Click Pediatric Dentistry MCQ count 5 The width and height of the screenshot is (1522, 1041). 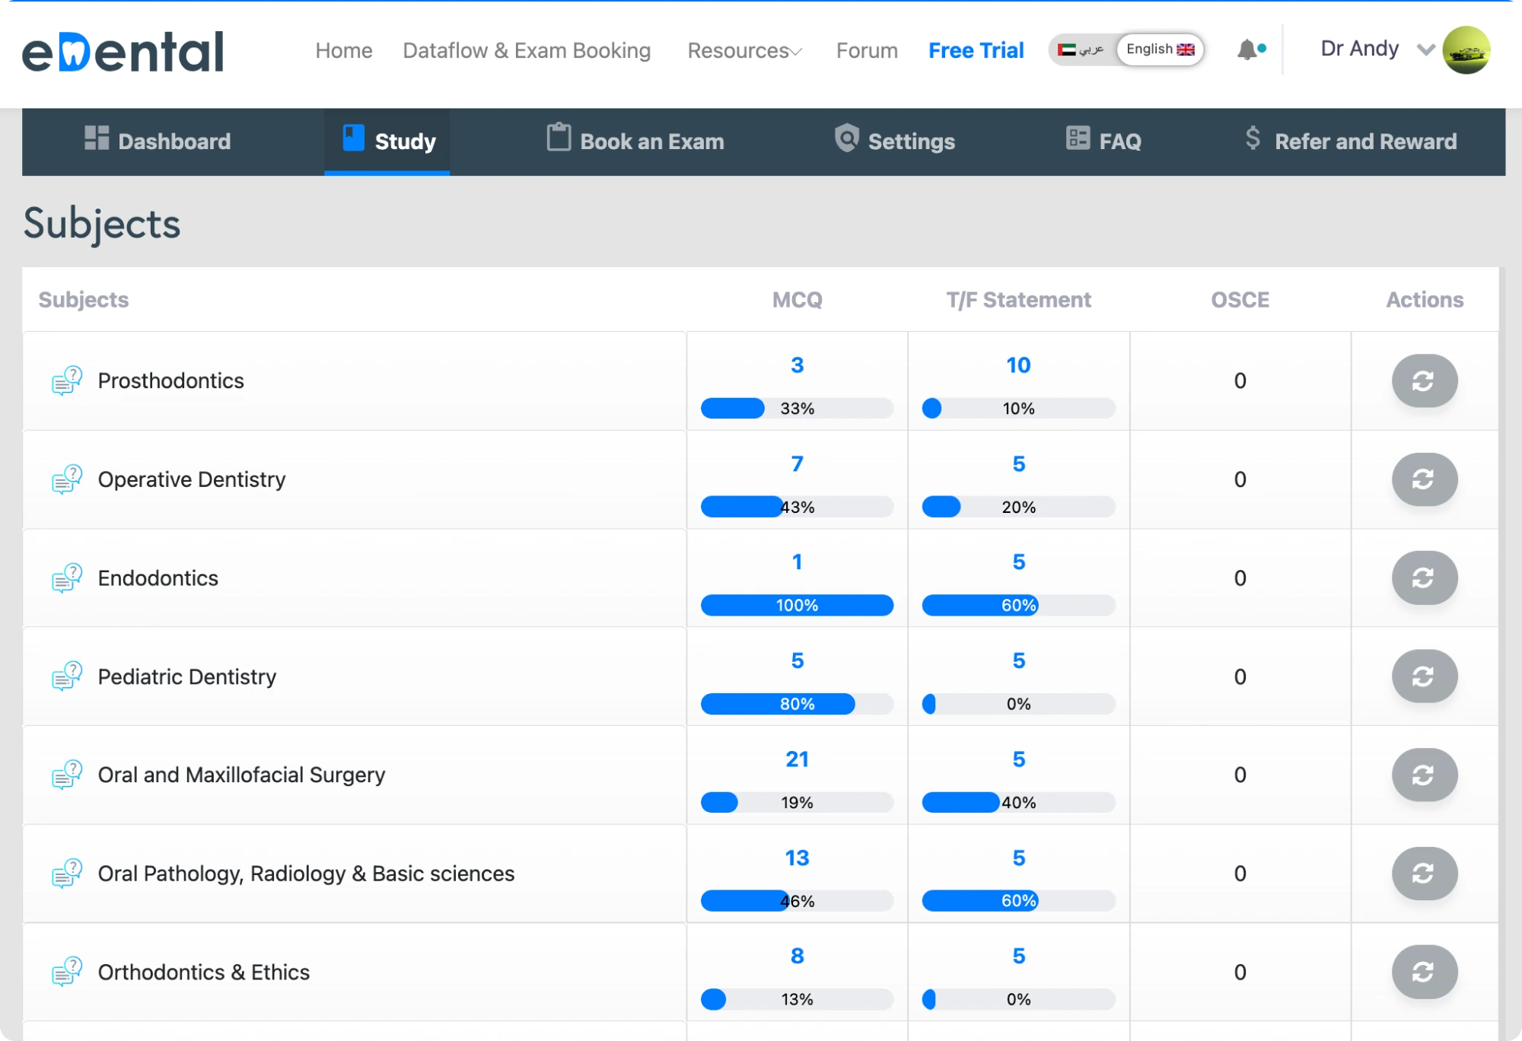(x=797, y=661)
